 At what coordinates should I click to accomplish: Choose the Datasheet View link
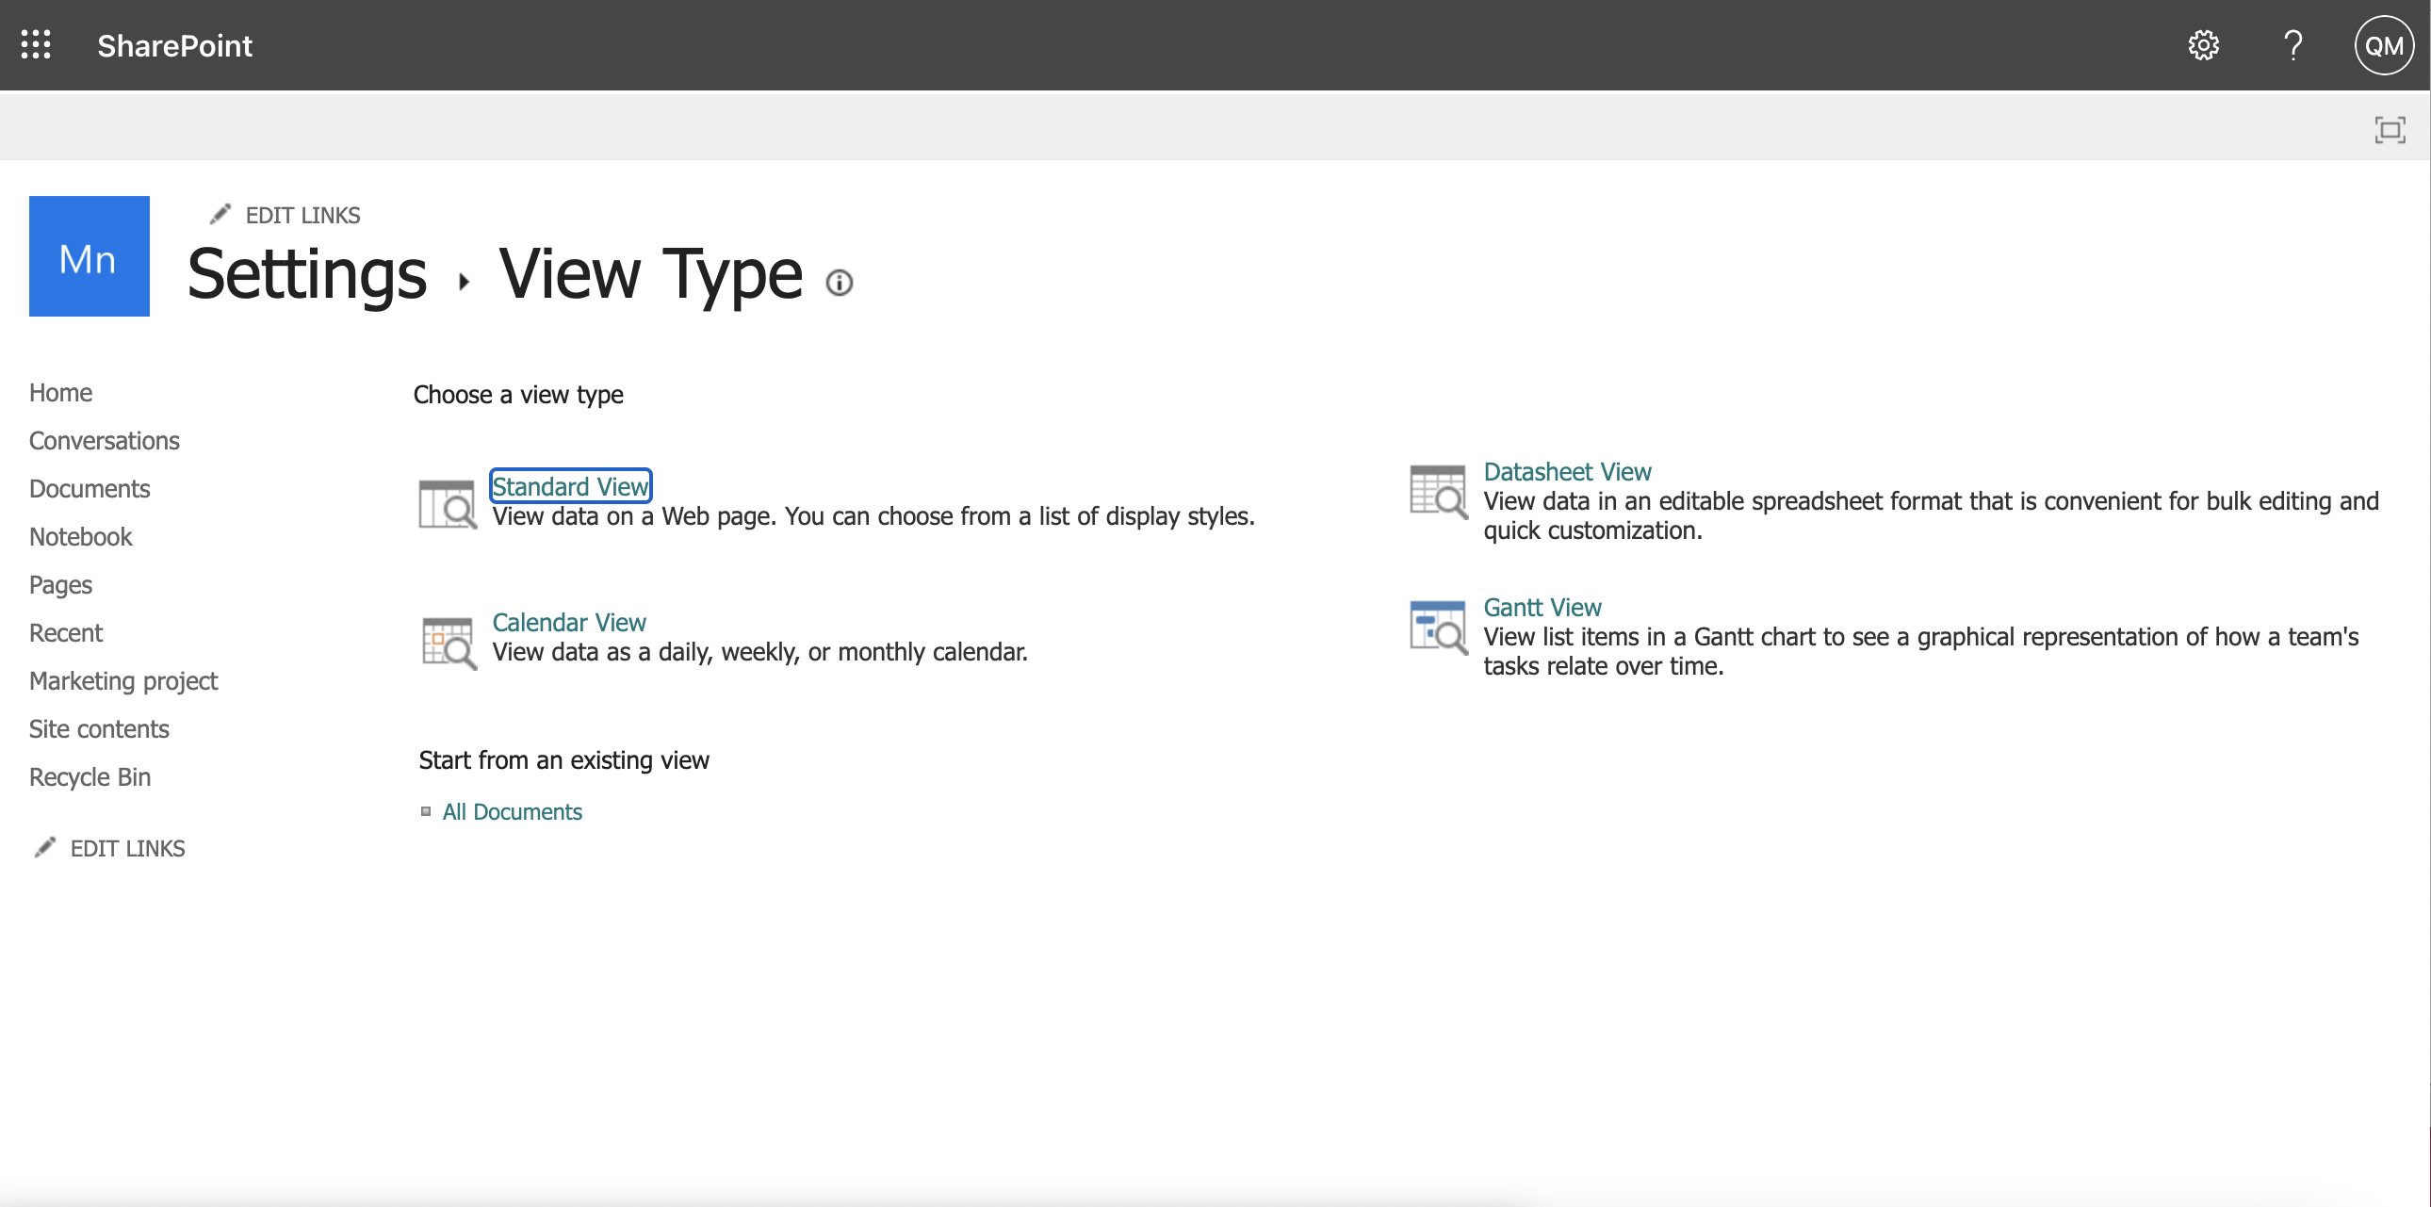[x=1567, y=471]
